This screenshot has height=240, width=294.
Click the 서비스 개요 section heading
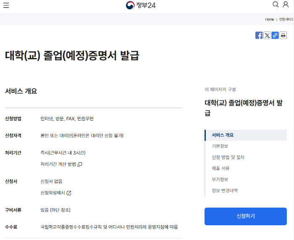21,91
